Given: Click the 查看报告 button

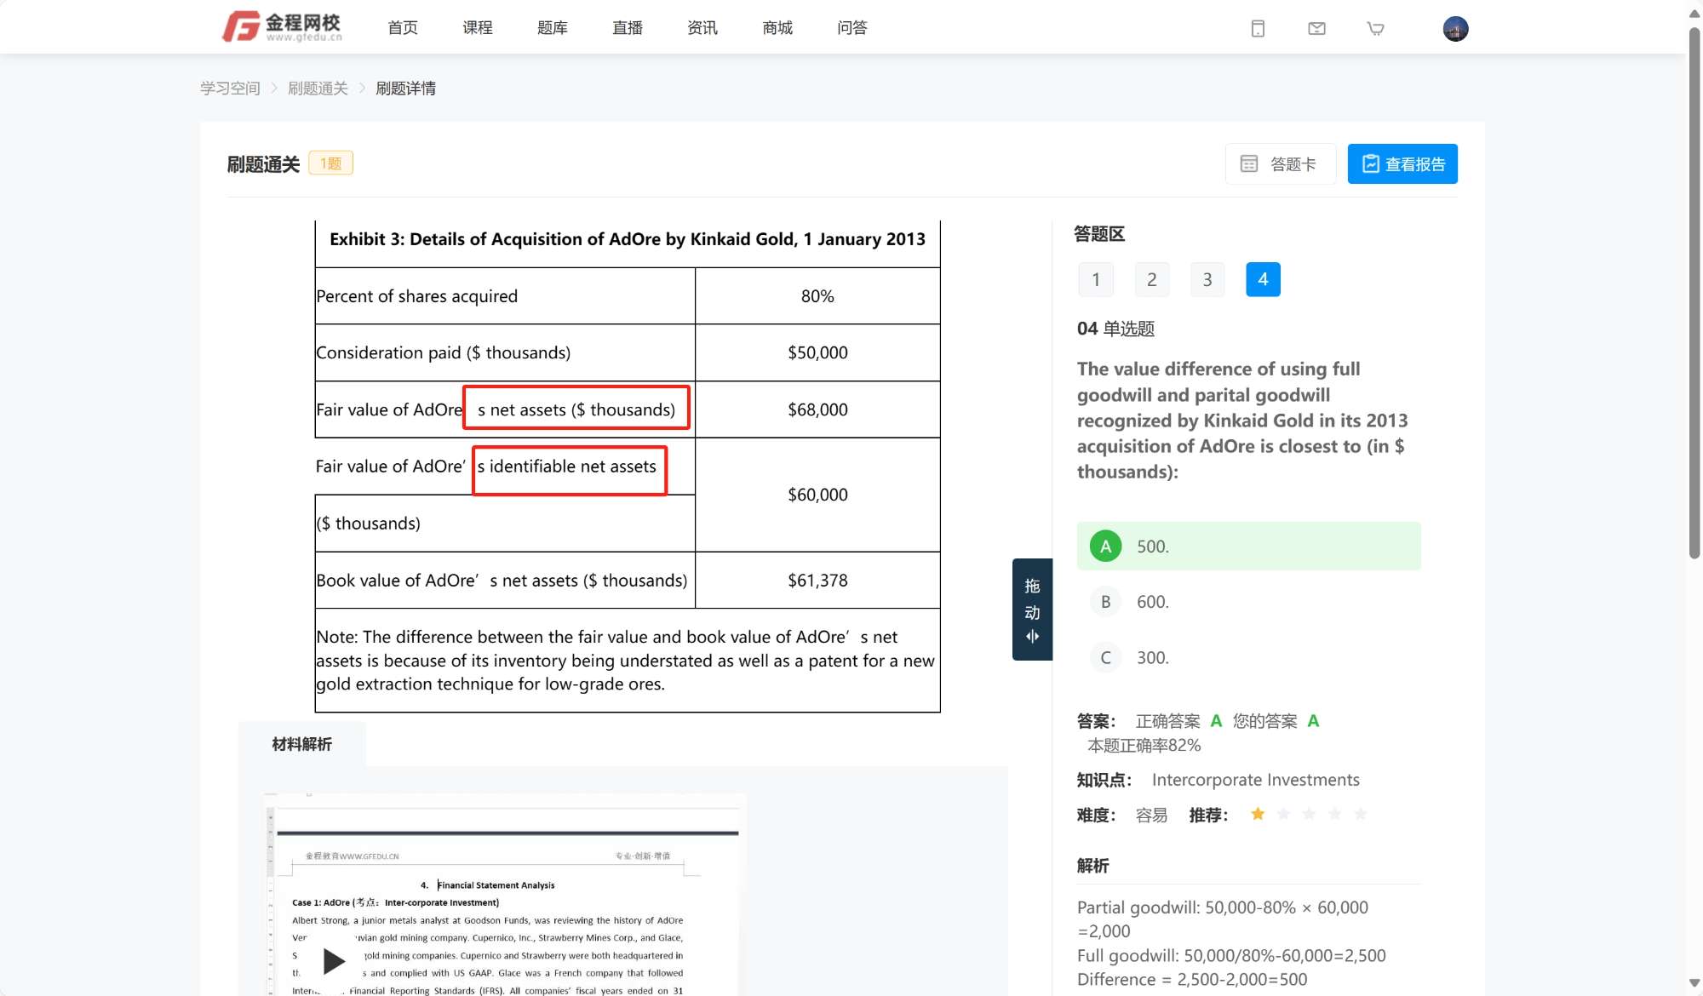Looking at the screenshot, I should coord(1402,163).
